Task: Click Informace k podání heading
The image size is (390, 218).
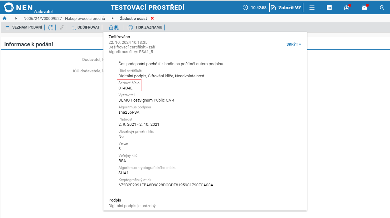Action: [29, 44]
